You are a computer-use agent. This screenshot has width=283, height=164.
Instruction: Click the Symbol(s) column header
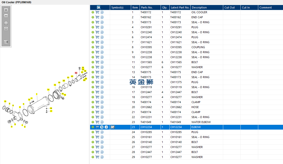[x=120, y=7]
